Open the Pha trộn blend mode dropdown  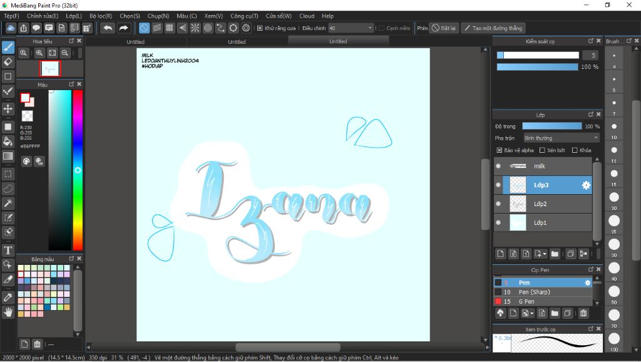pos(562,138)
